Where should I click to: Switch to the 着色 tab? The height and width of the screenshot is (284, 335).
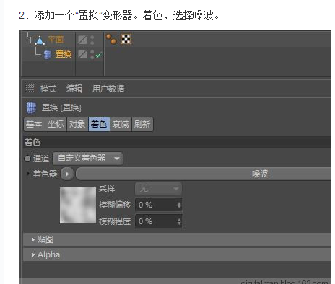[99, 124]
